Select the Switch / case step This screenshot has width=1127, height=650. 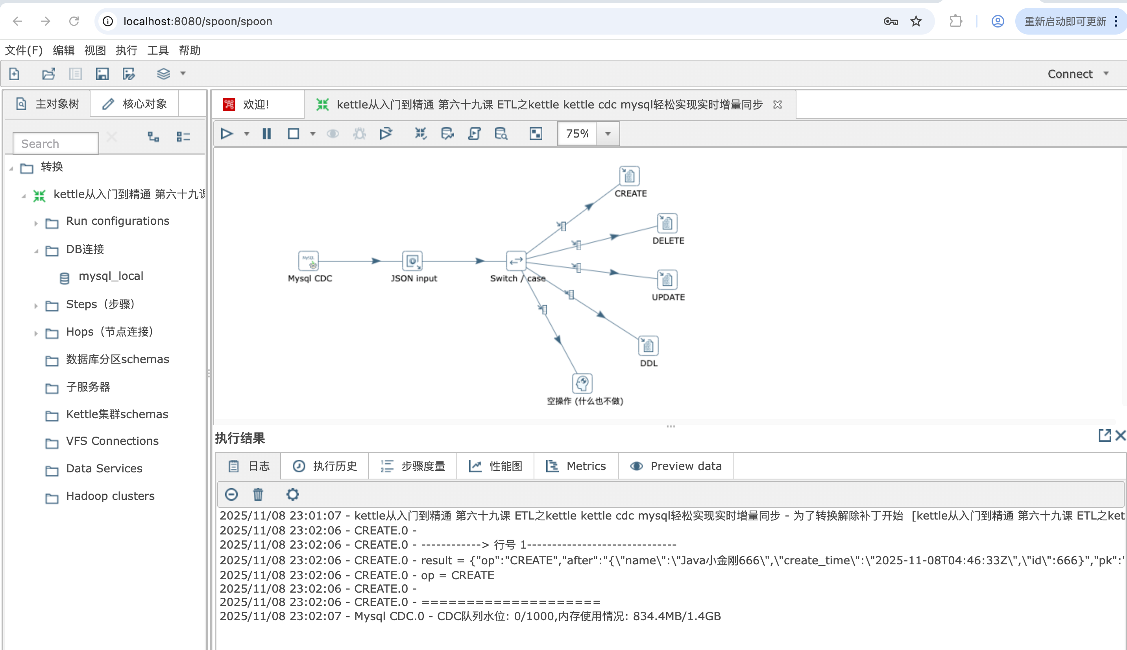[x=515, y=261]
